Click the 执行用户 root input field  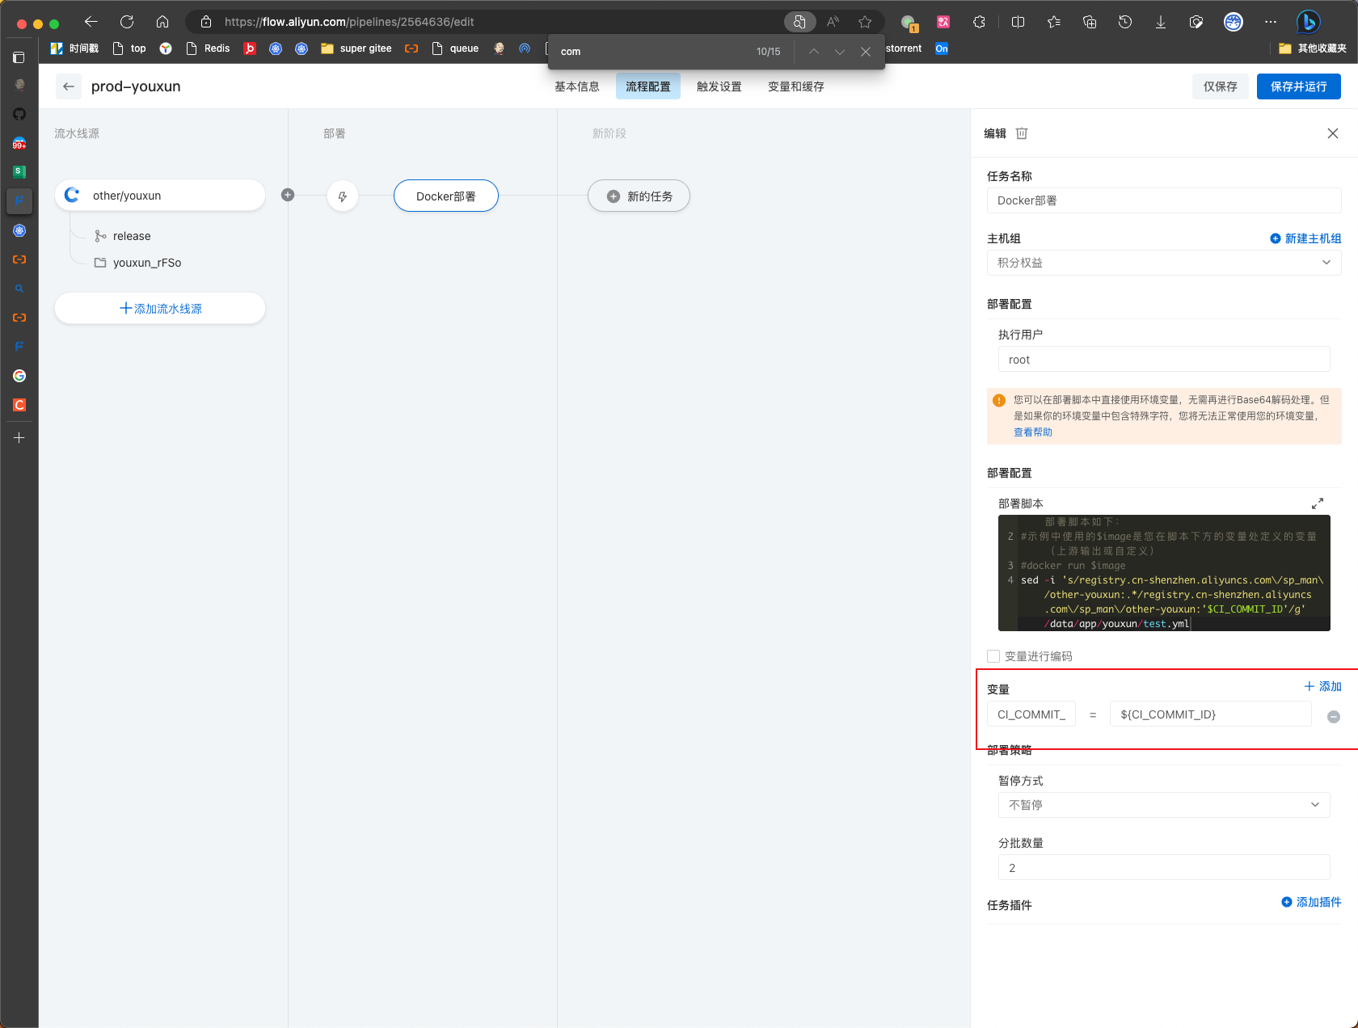(x=1164, y=360)
